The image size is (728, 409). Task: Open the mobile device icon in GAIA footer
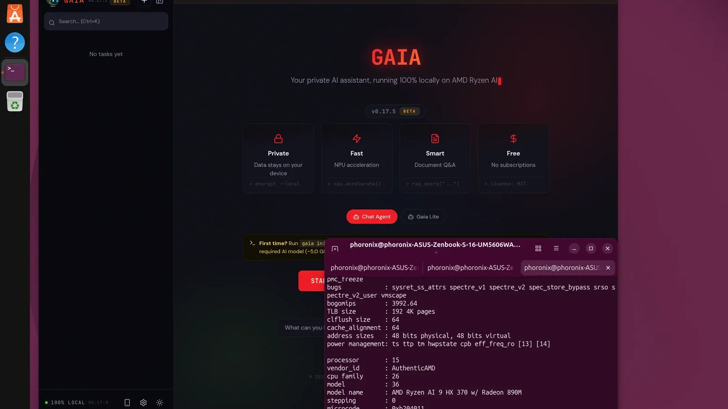(127, 403)
